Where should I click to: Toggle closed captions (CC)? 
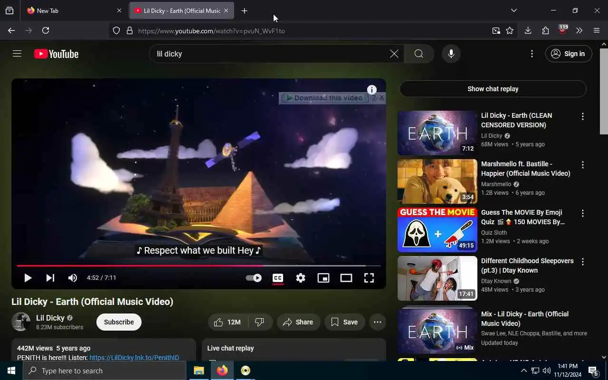coord(278,278)
